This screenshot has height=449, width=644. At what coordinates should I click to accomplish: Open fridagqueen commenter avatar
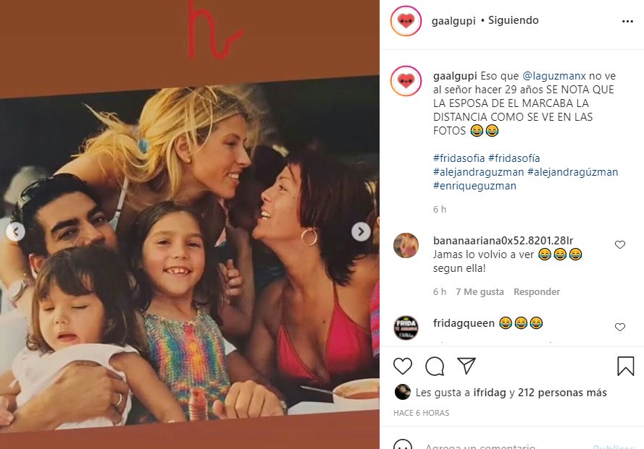coord(406,328)
